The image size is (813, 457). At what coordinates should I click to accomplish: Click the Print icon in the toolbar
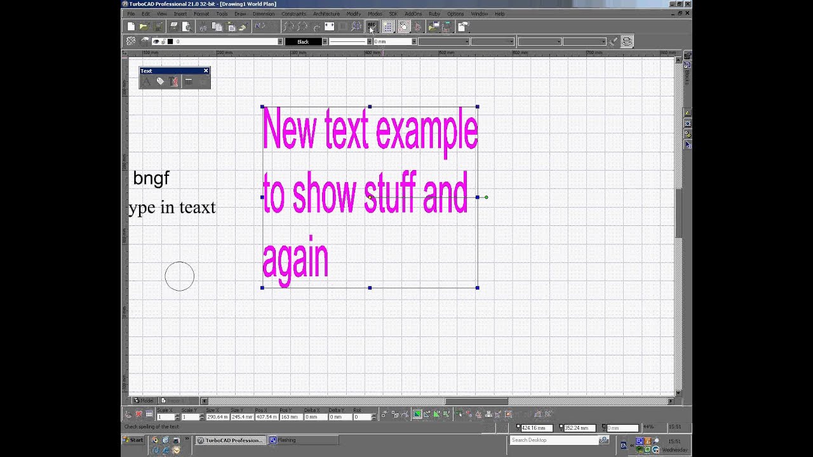173,27
